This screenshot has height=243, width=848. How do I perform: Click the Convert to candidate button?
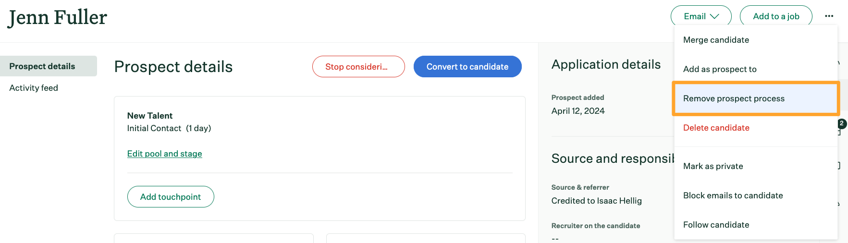point(467,67)
